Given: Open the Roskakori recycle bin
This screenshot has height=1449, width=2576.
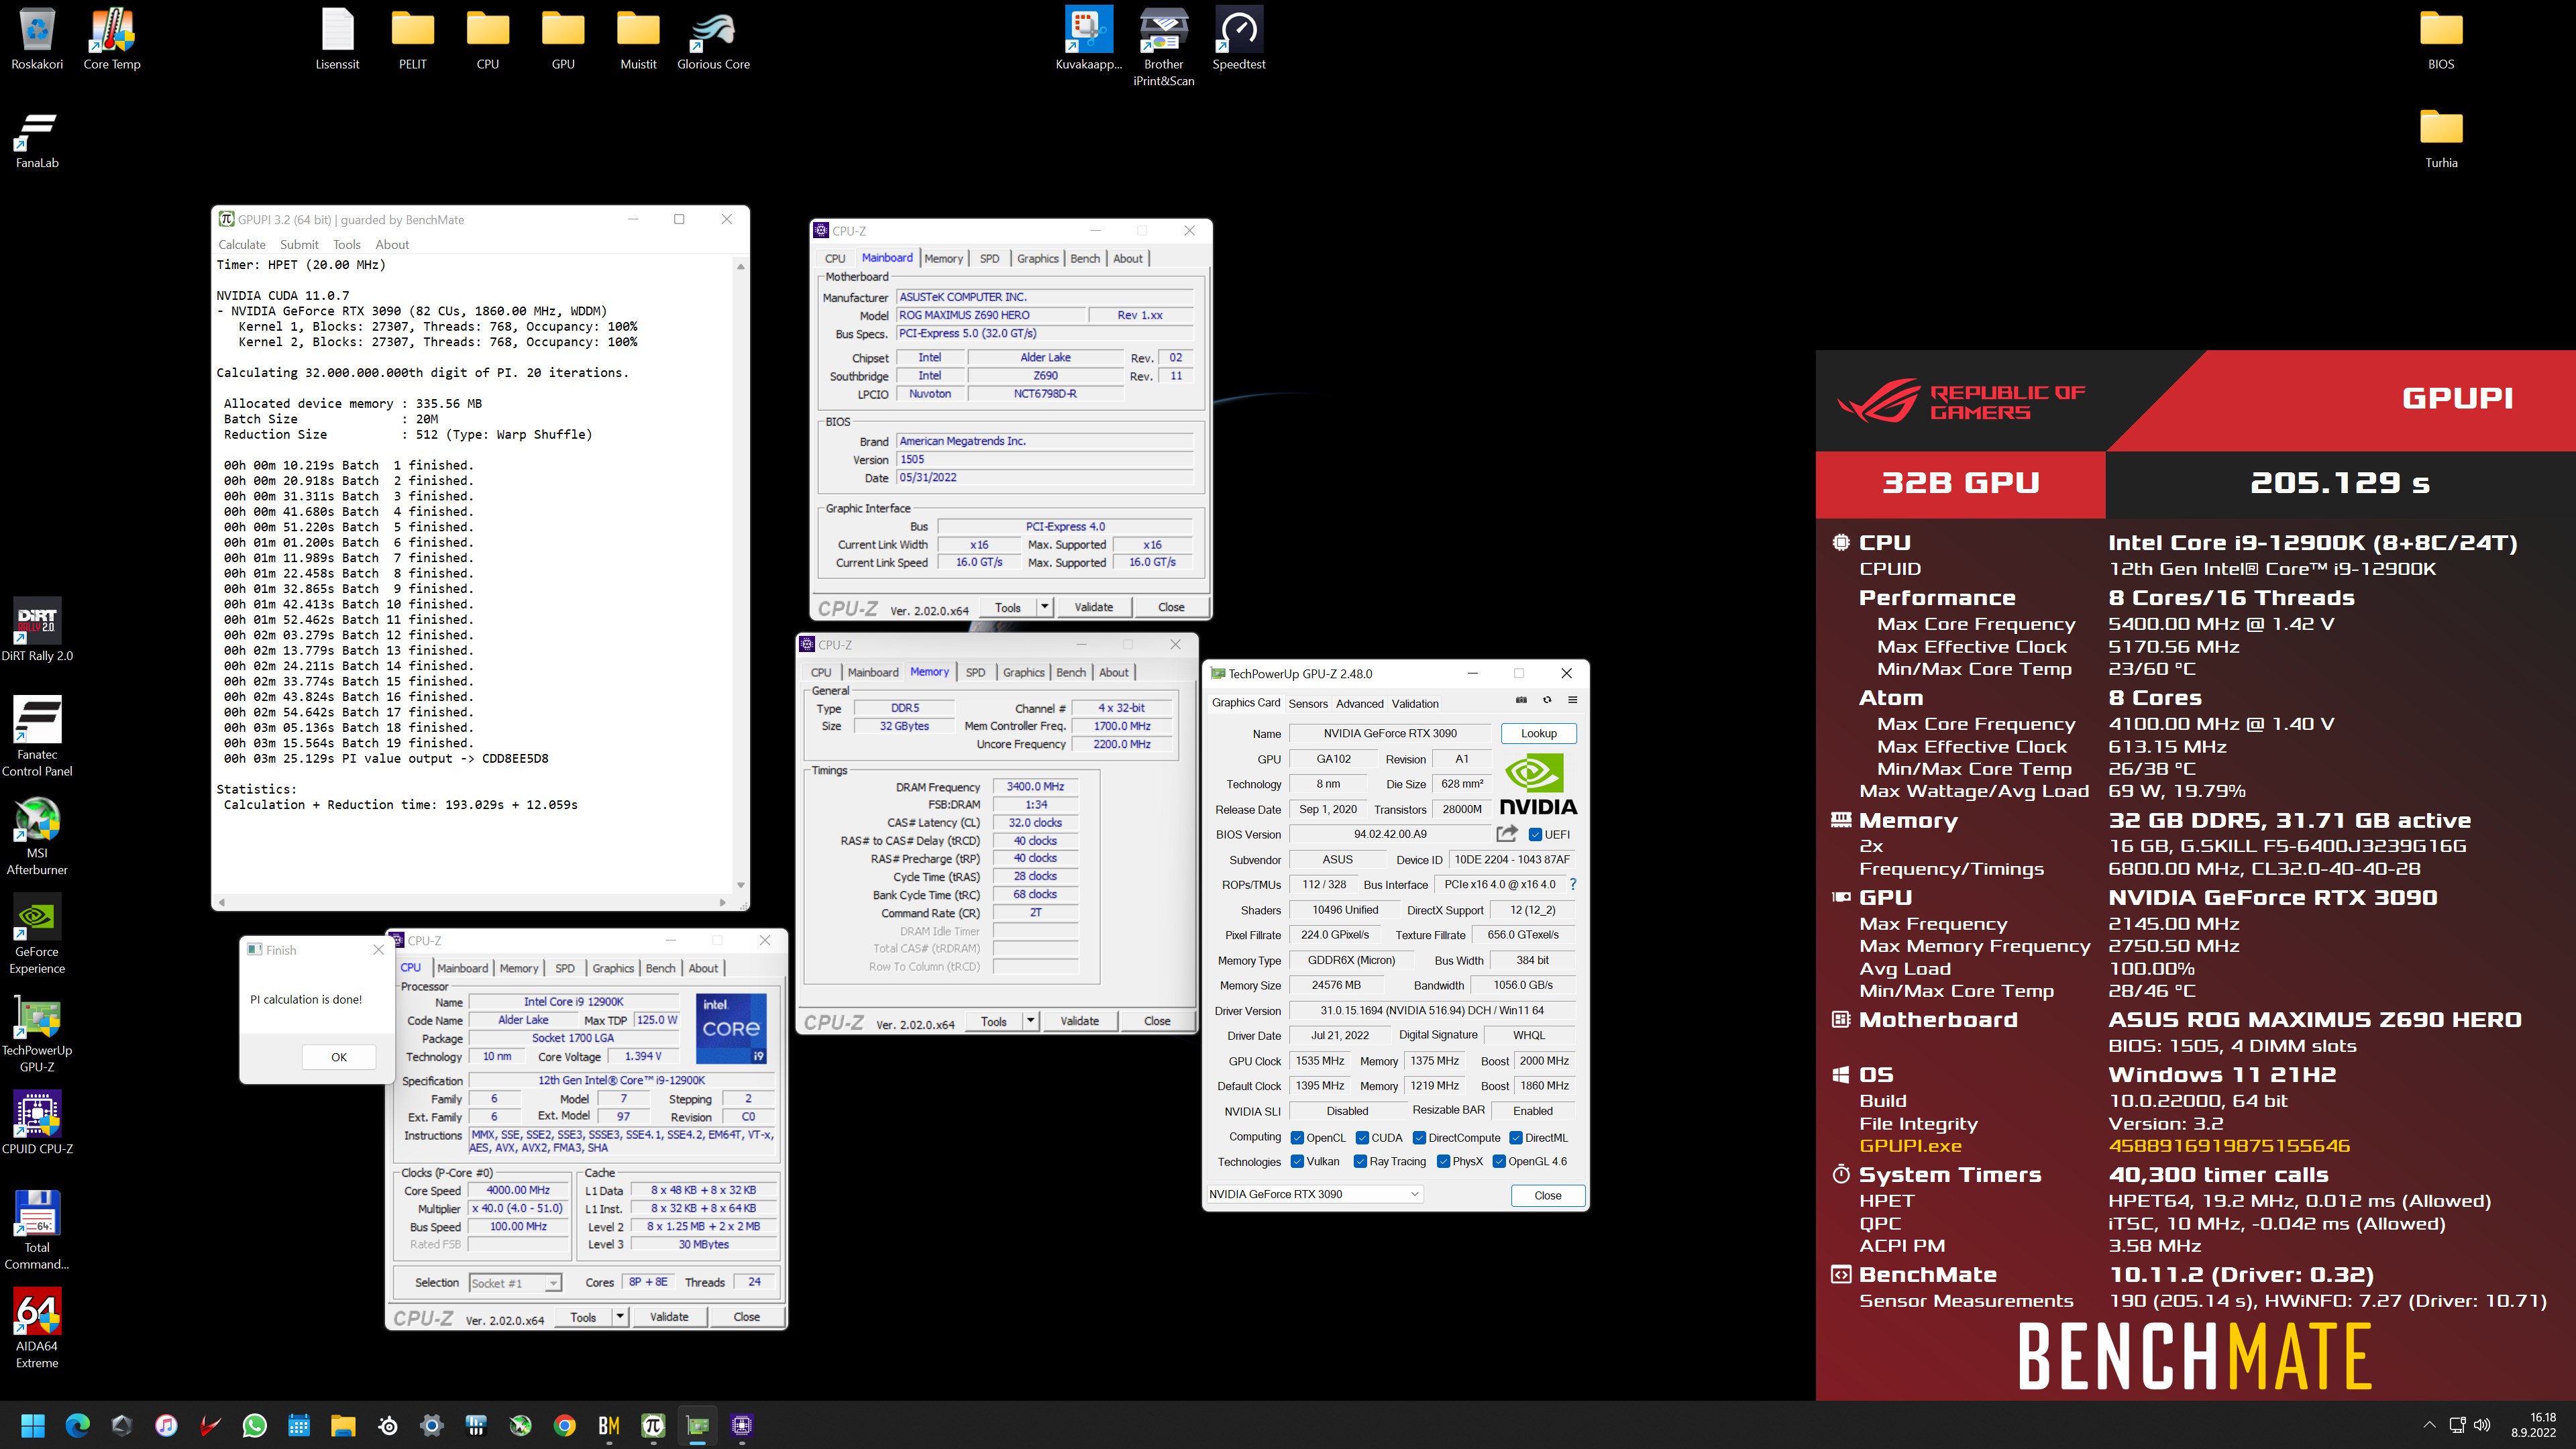Looking at the screenshot, I should [x=37, y=40].
